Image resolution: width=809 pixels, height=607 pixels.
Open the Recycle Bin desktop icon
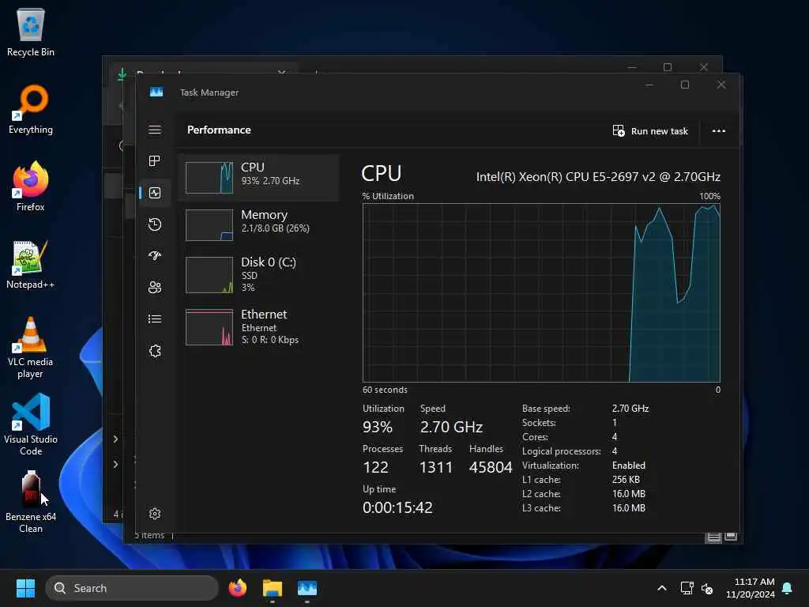point(31,33)
